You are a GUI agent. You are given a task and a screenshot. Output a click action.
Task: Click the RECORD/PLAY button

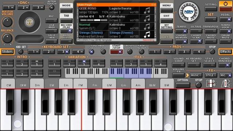coord(66,31)
